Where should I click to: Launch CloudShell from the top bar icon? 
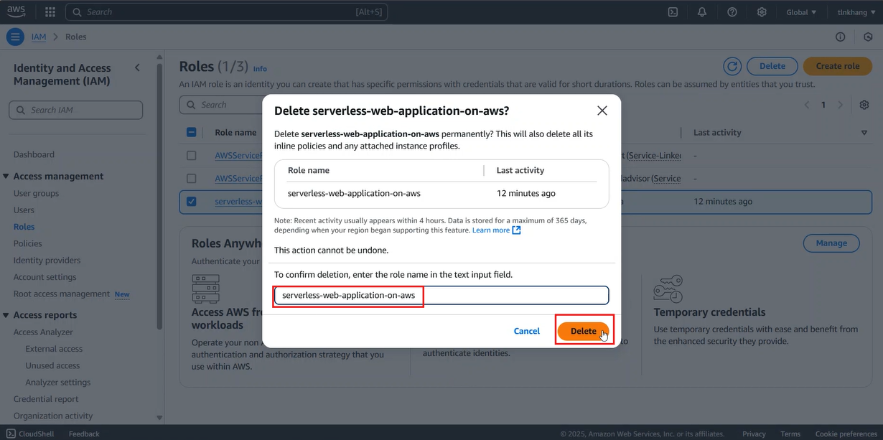pos(673,12)
